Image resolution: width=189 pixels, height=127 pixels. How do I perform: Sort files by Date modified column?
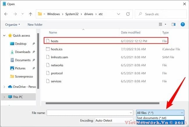[131, 32]
